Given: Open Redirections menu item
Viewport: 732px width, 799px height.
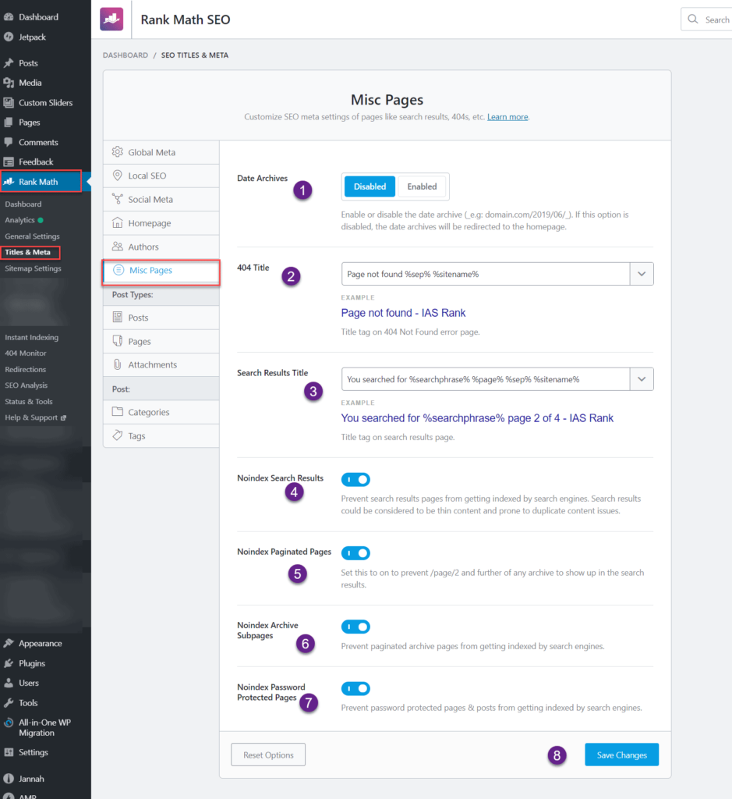Looking at the screenshot, I should (x=26, y=369).
